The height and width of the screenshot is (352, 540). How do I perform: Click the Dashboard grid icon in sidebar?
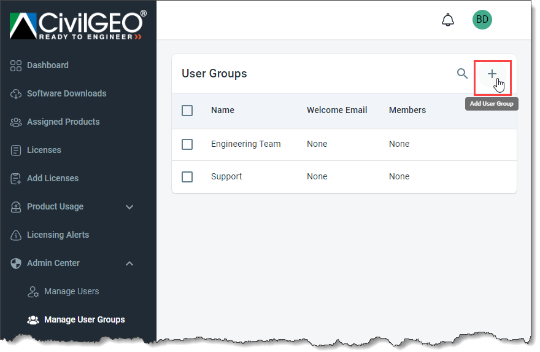tap(16, 66)
